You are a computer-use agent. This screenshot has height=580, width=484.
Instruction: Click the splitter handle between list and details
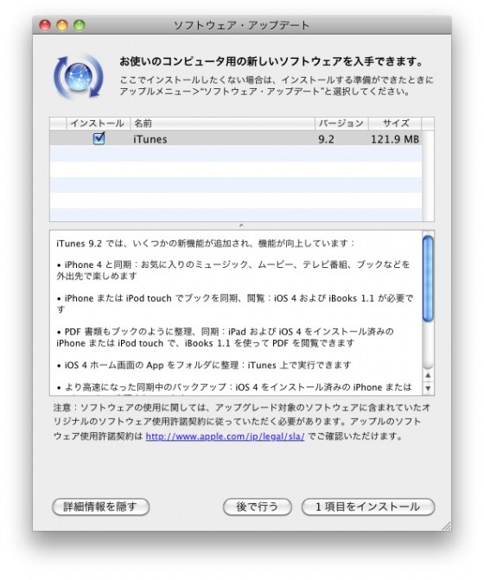point(241,225)
